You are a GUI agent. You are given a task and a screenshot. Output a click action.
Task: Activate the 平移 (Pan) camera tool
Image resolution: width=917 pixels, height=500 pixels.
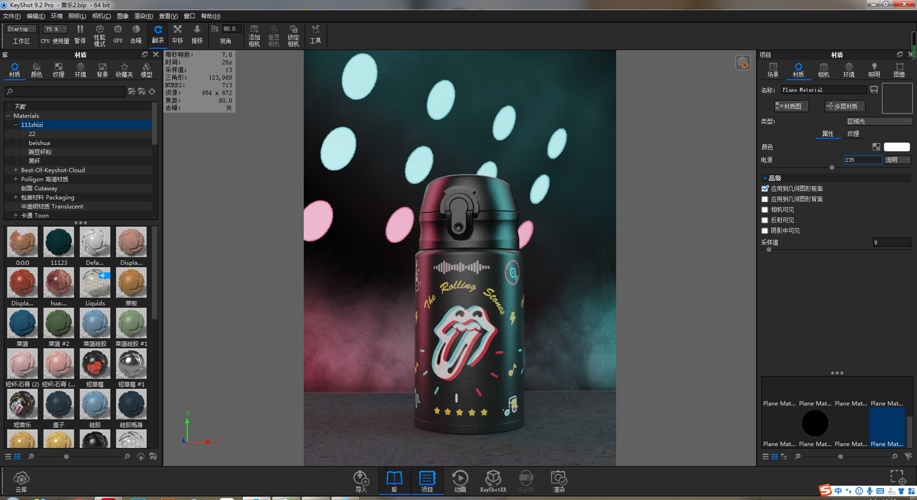click(177, 33)
